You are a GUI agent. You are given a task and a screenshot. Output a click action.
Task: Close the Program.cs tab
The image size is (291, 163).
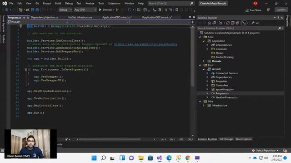28,18
